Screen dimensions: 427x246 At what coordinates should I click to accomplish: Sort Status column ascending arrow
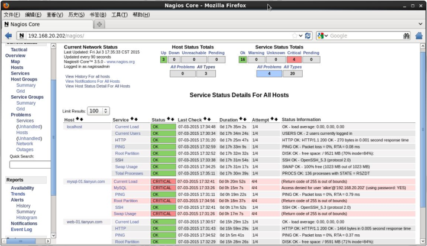(169, 119)
